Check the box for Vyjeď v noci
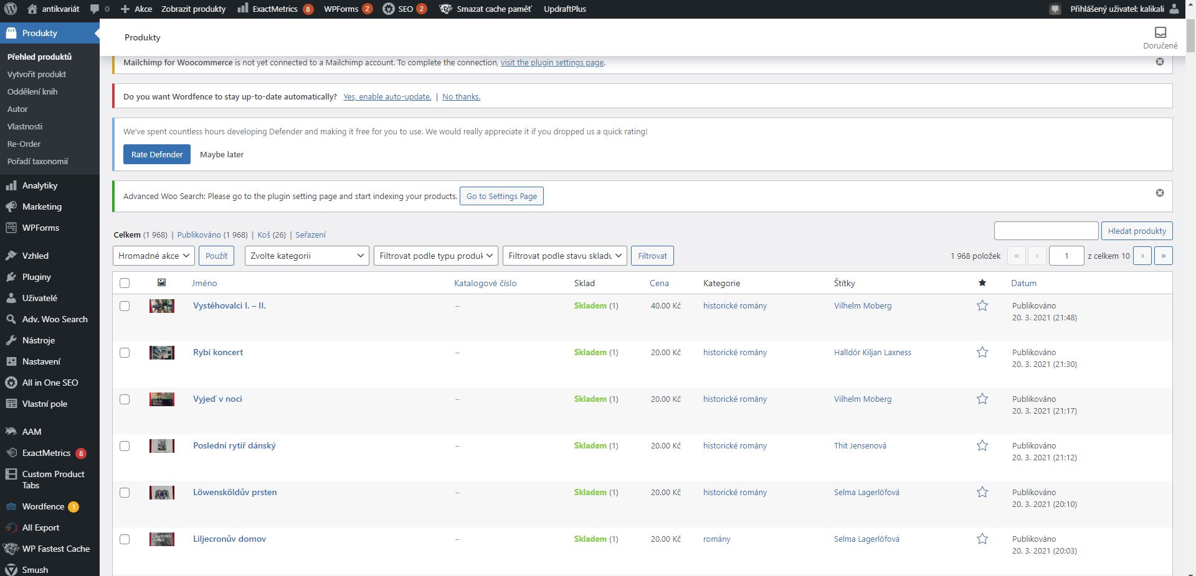 point(125,399)
